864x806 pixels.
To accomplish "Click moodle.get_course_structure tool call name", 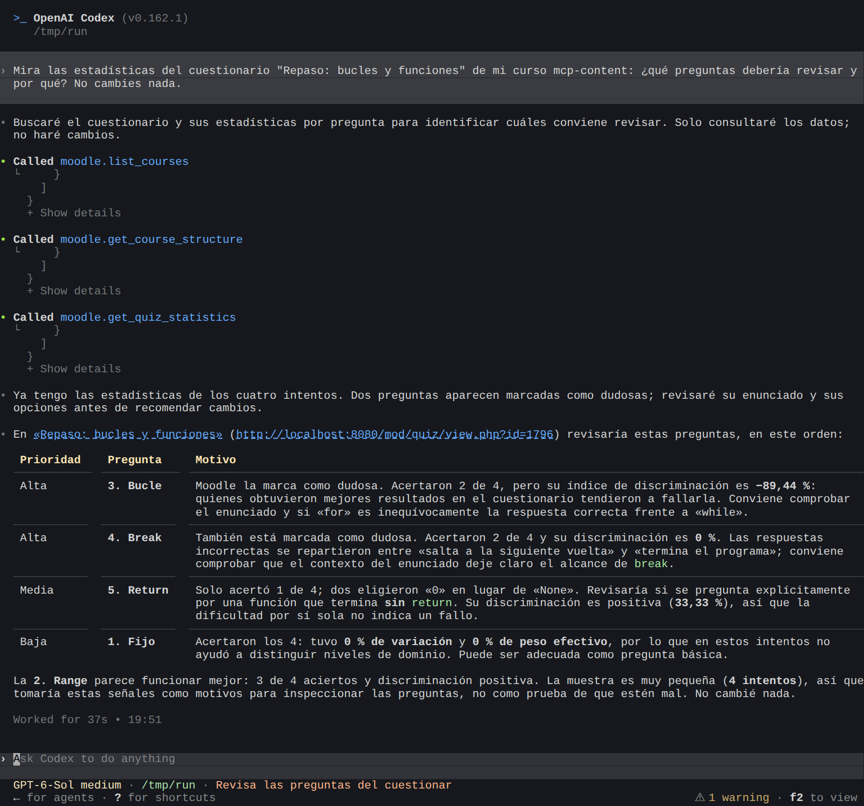I will click(151, 239).
